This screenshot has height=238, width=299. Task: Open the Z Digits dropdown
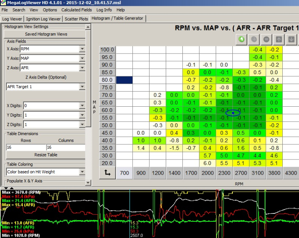point(82,124)
